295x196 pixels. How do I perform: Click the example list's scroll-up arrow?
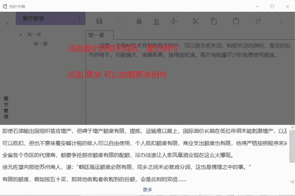(292, 128)
